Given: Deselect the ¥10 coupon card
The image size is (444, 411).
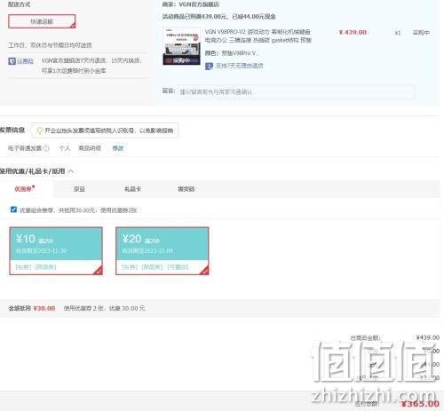Looking at the screenshot, I should pos(56,251).
